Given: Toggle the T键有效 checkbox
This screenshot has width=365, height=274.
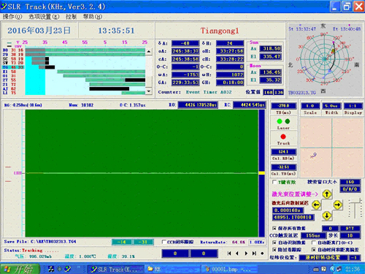Looking at the screenshot, I should click(x=274, y=182).
